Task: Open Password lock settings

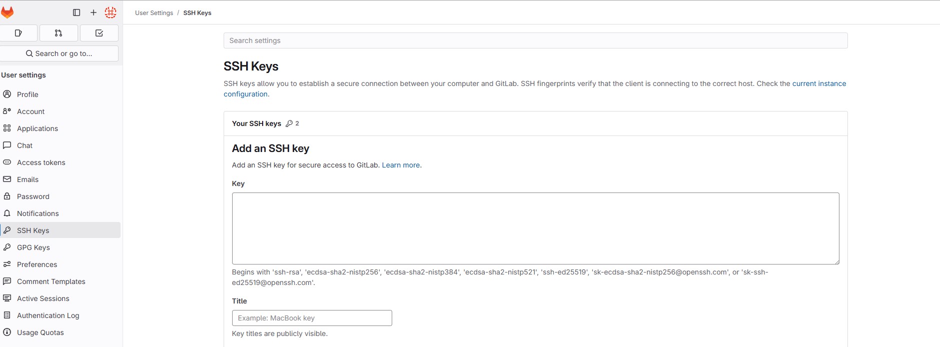Action: point(33,196)
